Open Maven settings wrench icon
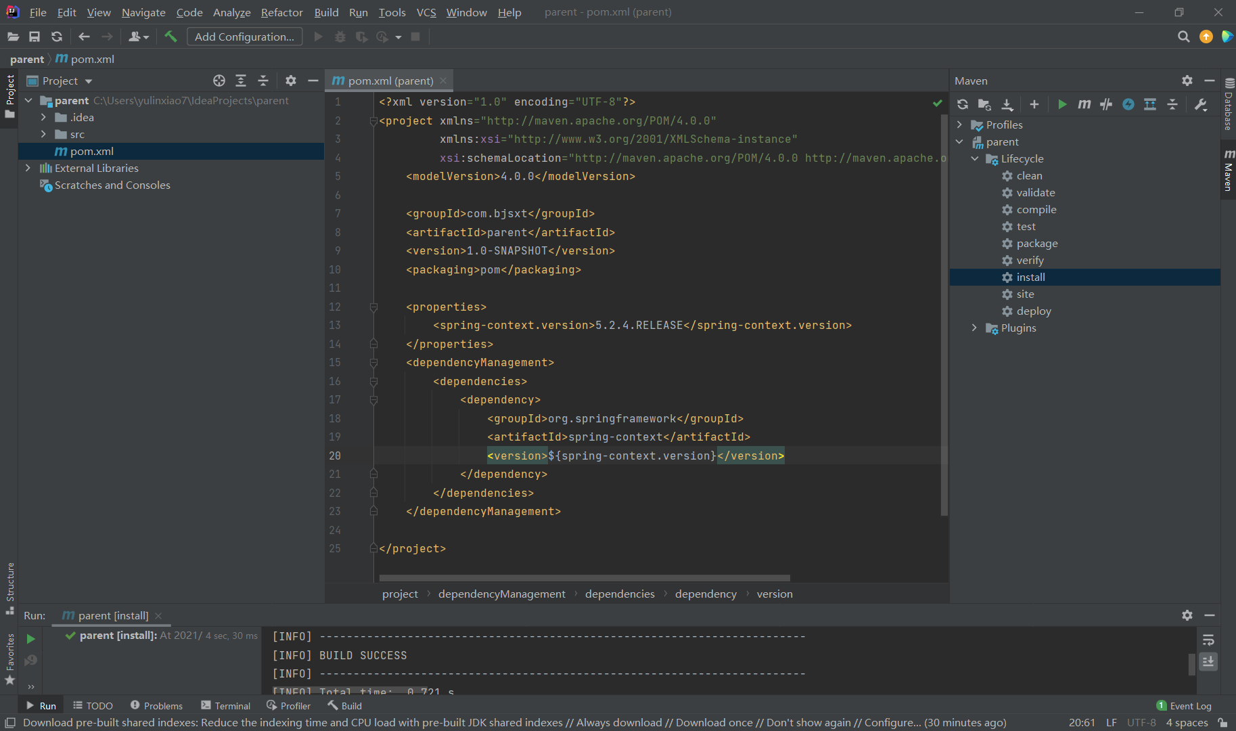This screenshot has height=731, width=1236. pos(1201,104)
